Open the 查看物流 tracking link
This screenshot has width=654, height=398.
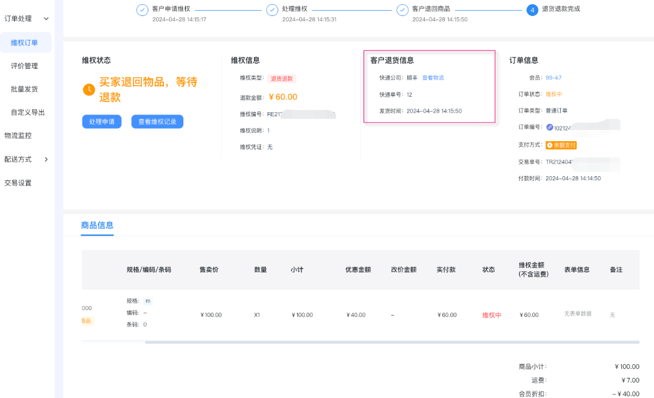click(x=433, y=78)
